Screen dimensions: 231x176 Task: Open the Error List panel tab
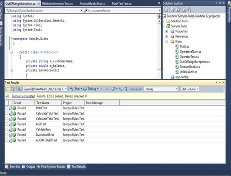[13, 167]
